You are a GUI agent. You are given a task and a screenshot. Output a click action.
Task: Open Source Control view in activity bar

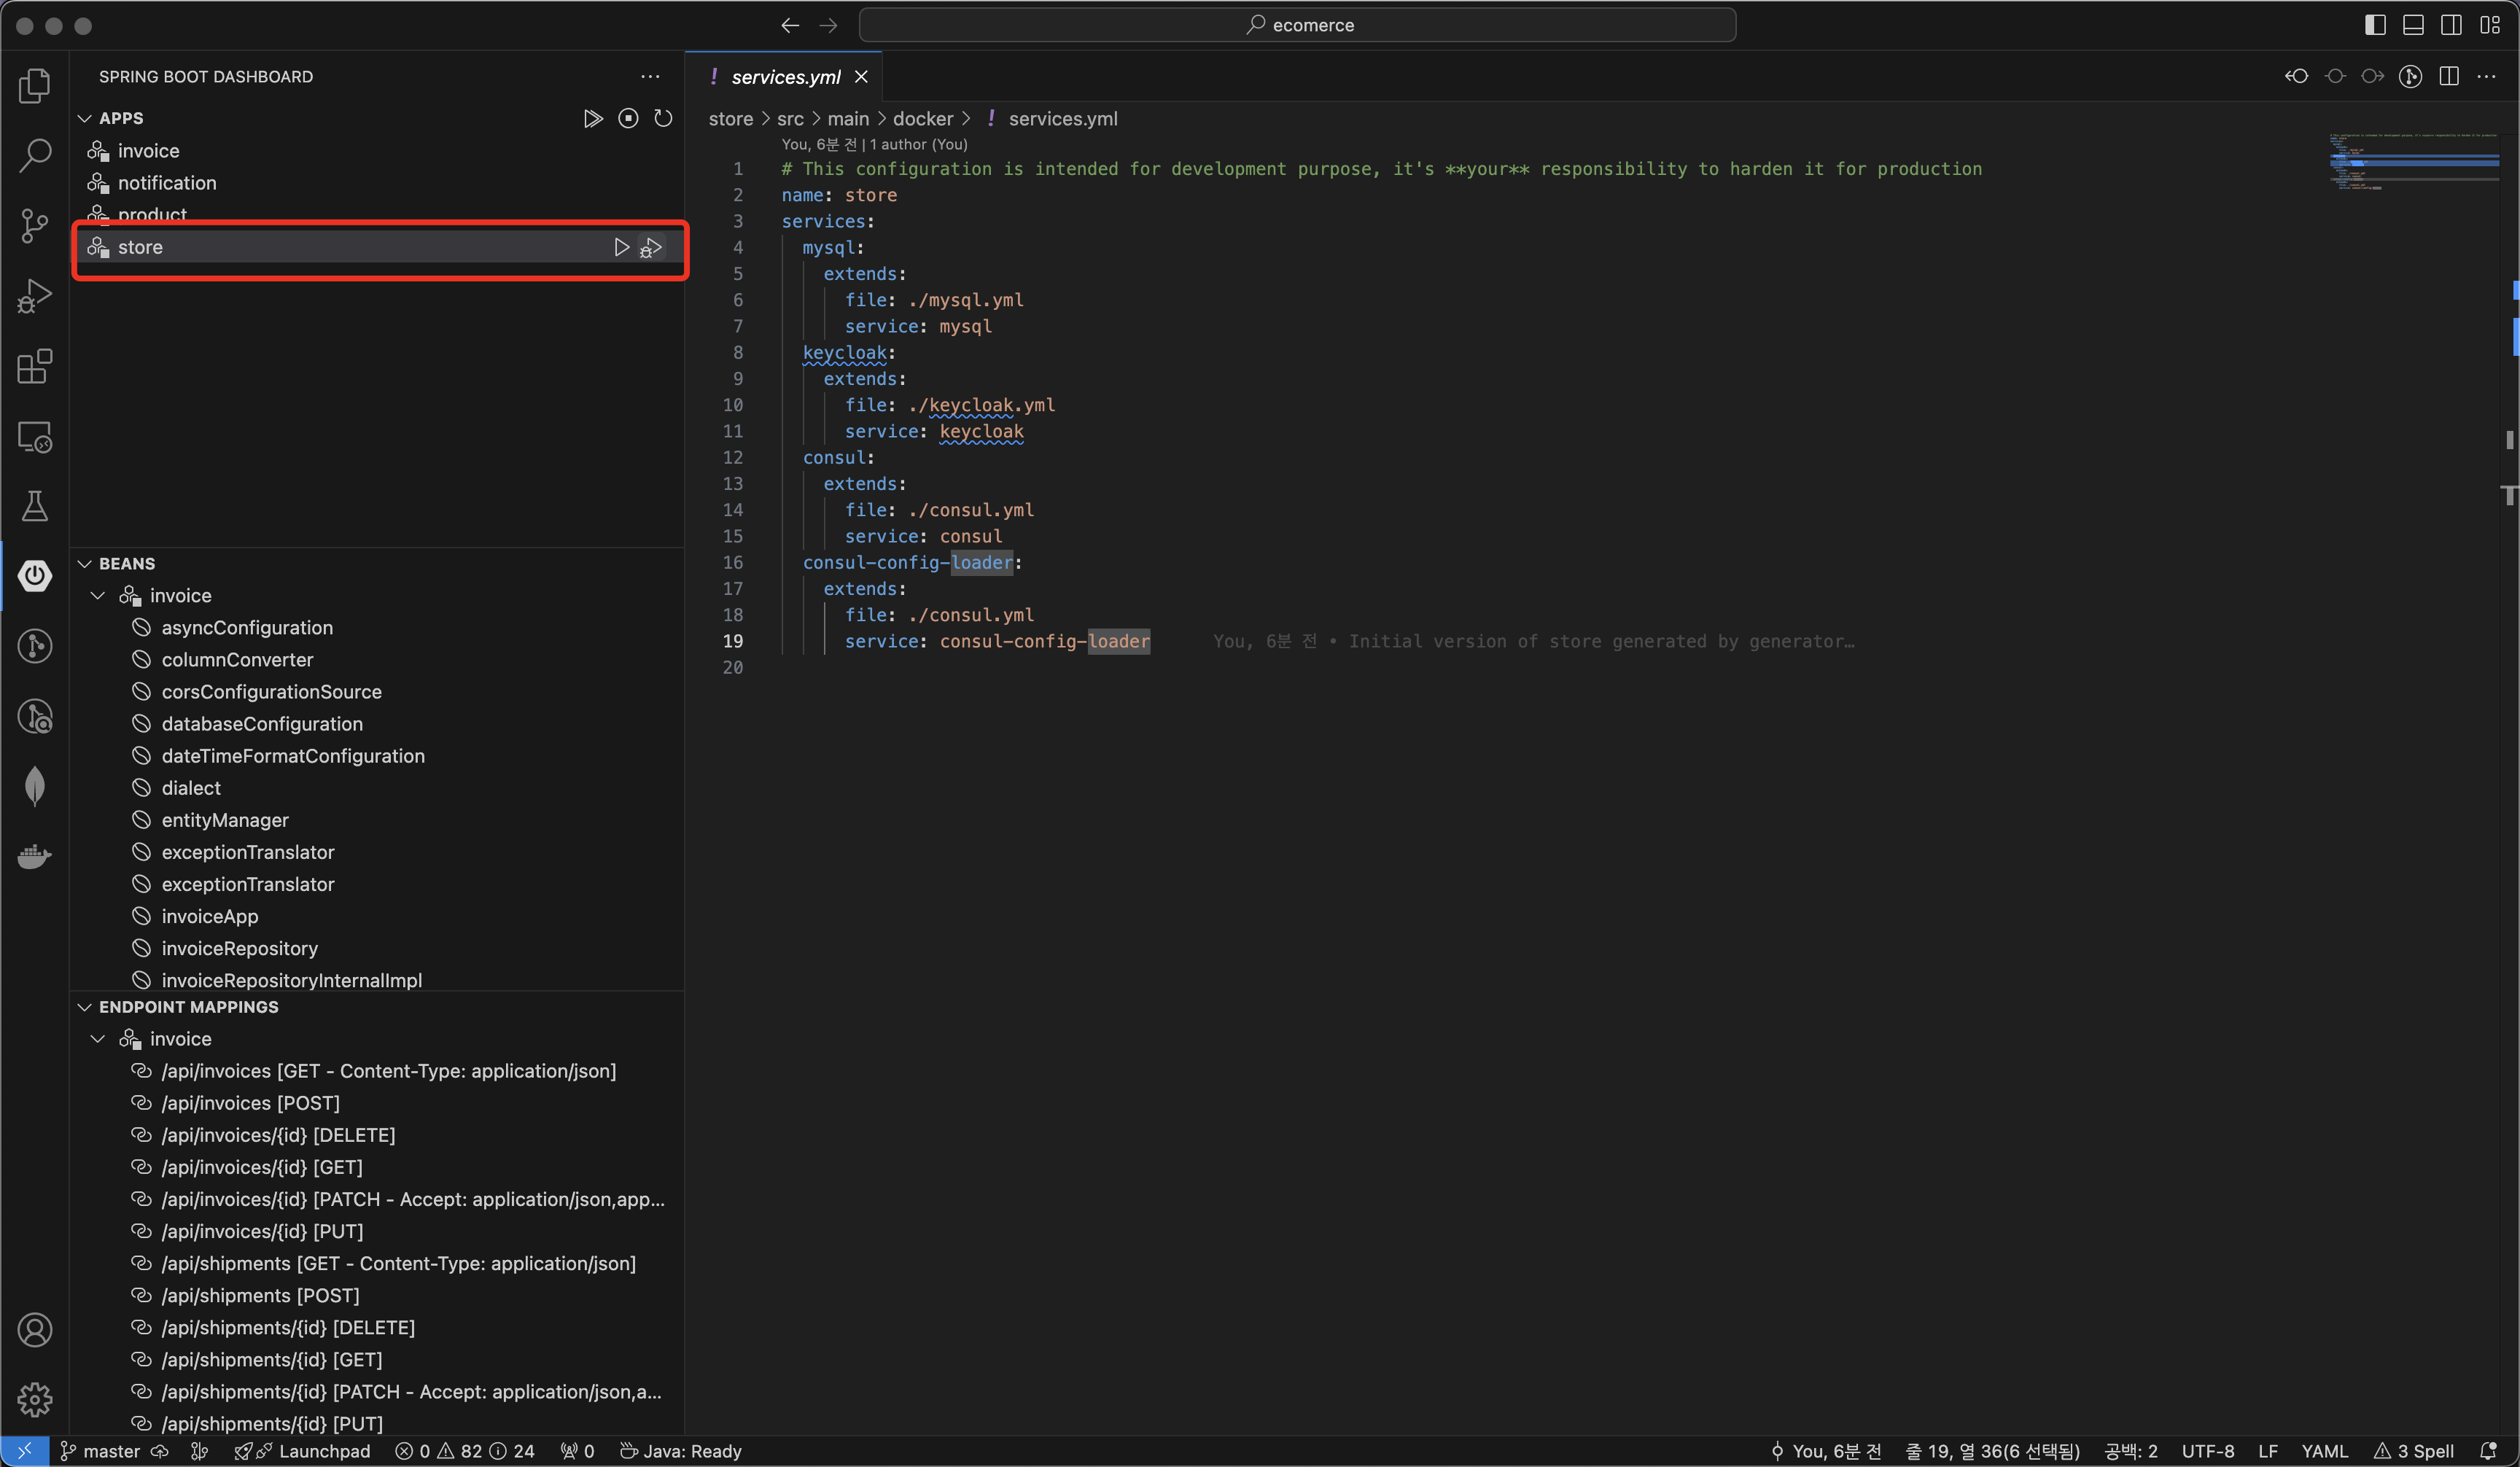coord(35,226)
